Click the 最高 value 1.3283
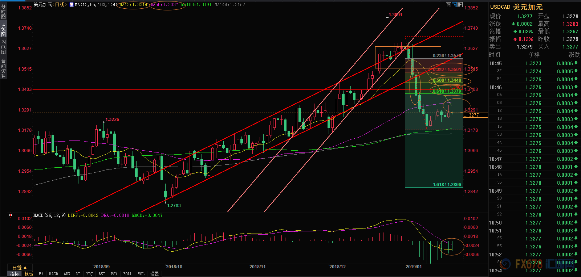Image resolution: width=581 pixels, height=277 pixels. [570, 24]
